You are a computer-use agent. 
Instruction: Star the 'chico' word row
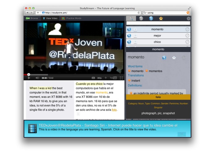pyautogui.click(x=135, y=42)
